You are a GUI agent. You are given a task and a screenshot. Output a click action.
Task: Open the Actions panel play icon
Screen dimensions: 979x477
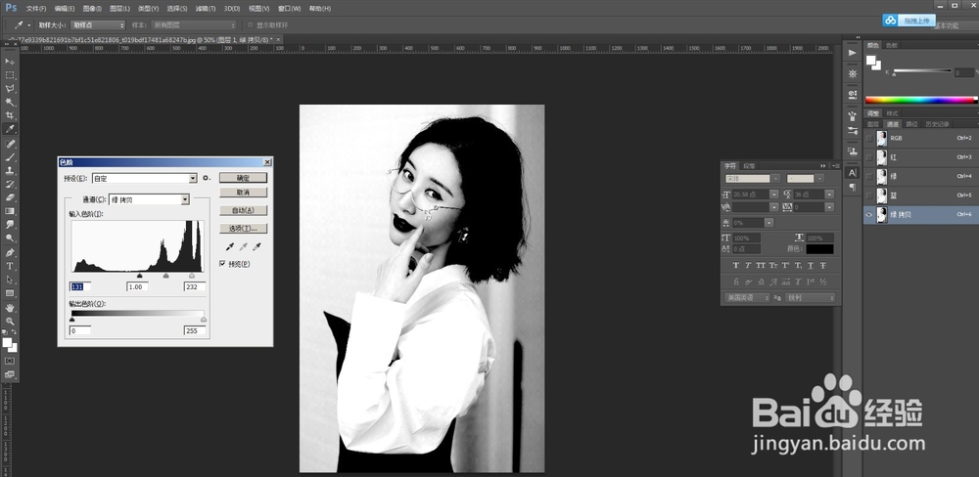coord(853,53)
